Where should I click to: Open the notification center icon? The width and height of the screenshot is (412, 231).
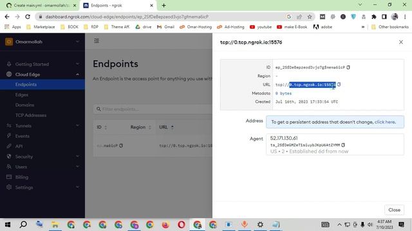click(401, 225)
